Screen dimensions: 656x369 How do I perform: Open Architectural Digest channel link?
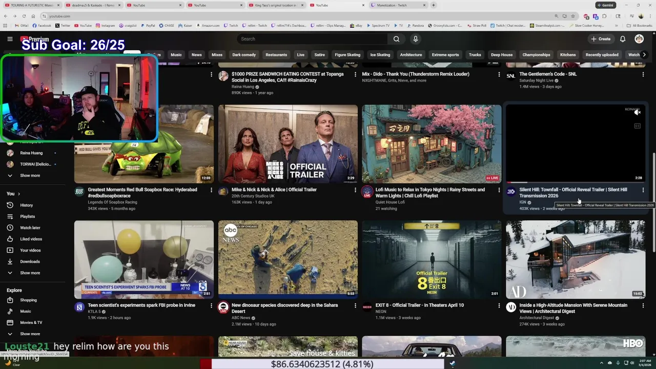(x=537, y=318)
